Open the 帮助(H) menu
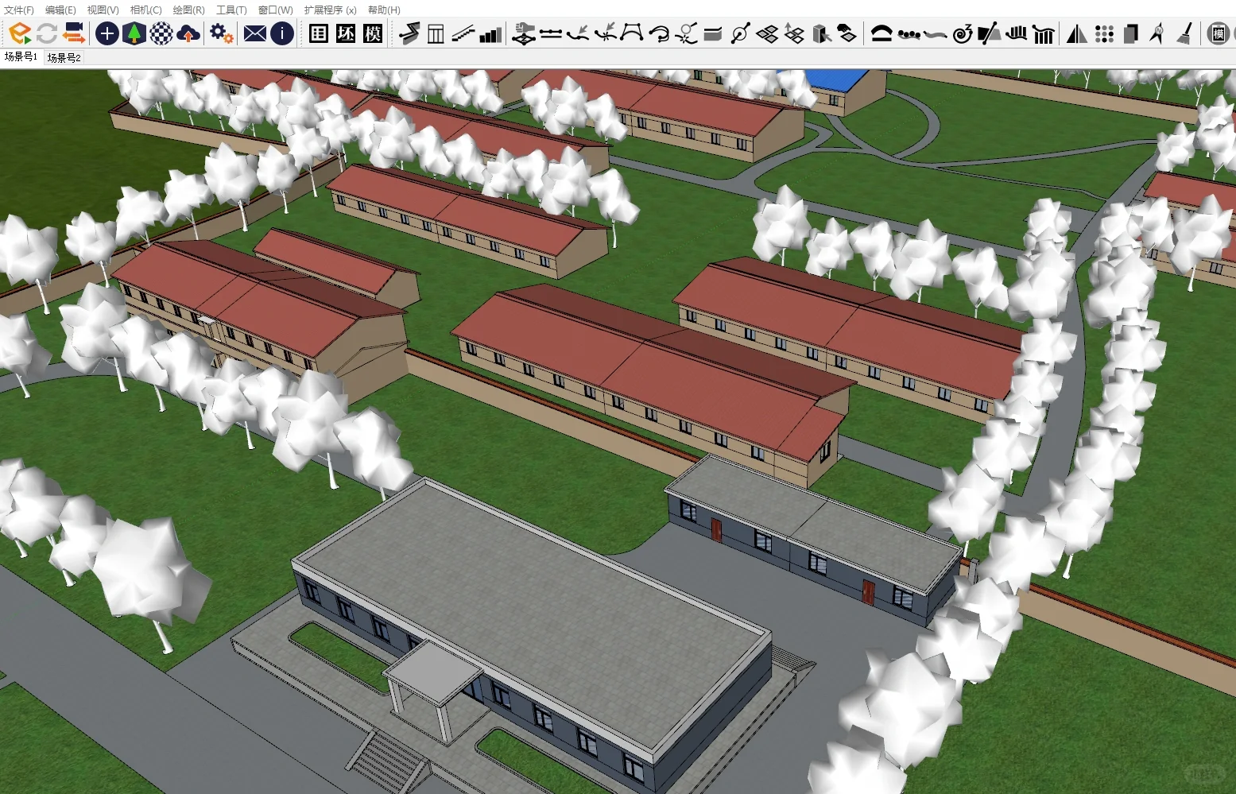Viewport: 1236px width, 794px height. click(384, 10)
